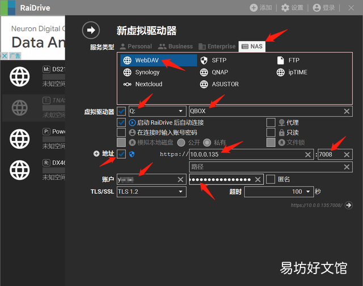Click the https://10.0.0.135:7008/ link
Screen dimensions: 363x286
click(316, 205)
